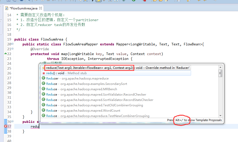This screenshot has width=238, height=142.
Task: Click the class icon beside Reducer proposal
Action: [x=44, y=78]
